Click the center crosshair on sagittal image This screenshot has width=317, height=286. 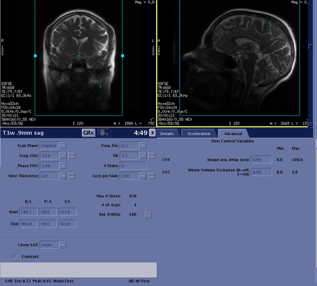pos(240,56)
